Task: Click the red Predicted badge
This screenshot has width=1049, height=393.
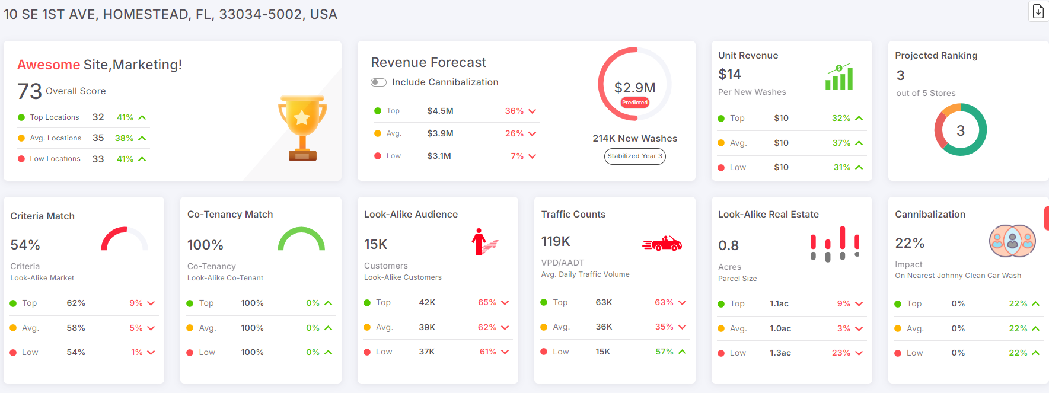Action: pyautogui.click(x=634, y=103)
